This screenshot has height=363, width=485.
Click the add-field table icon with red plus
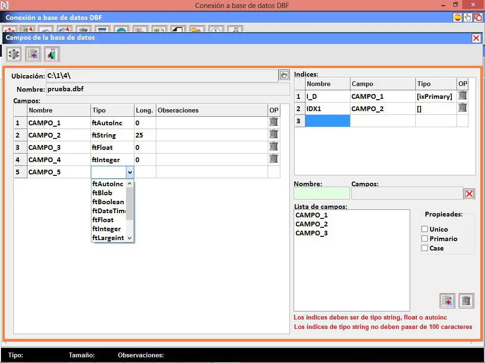pos(33,54)
